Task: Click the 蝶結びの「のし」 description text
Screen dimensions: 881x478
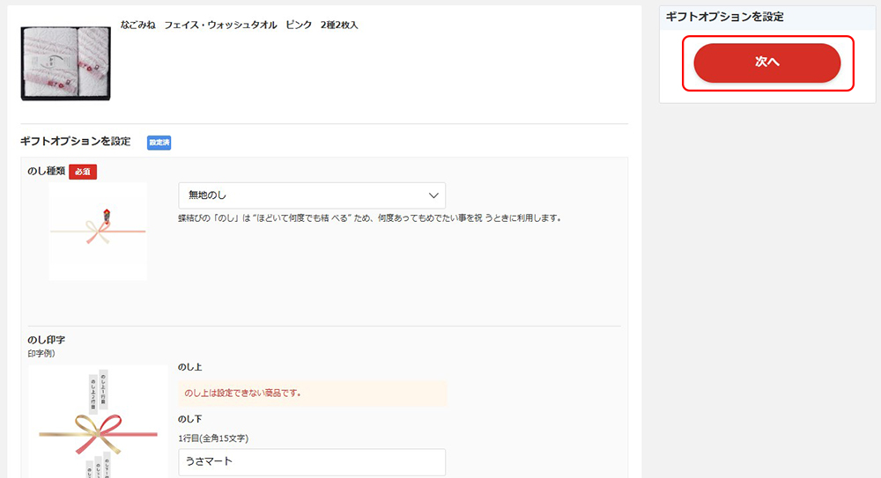Action: coord(370,218)
